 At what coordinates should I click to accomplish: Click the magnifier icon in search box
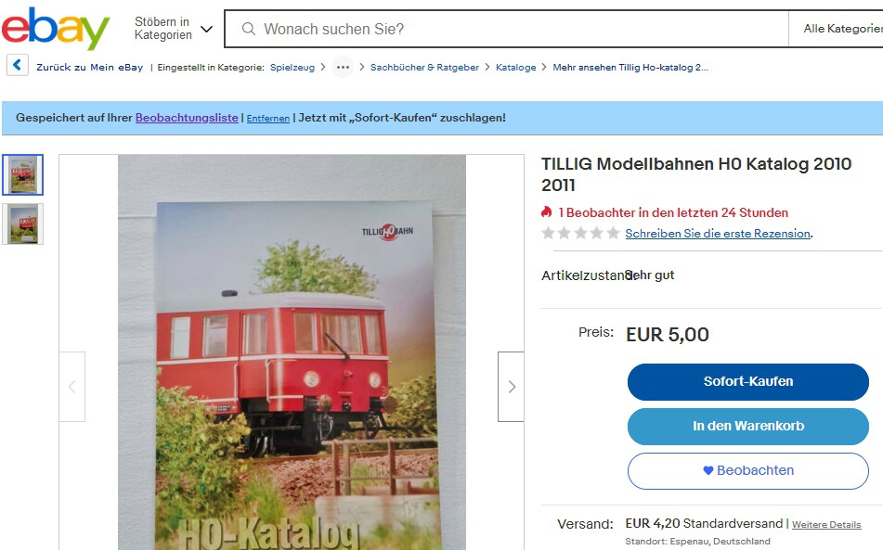[x=248, y=29]
